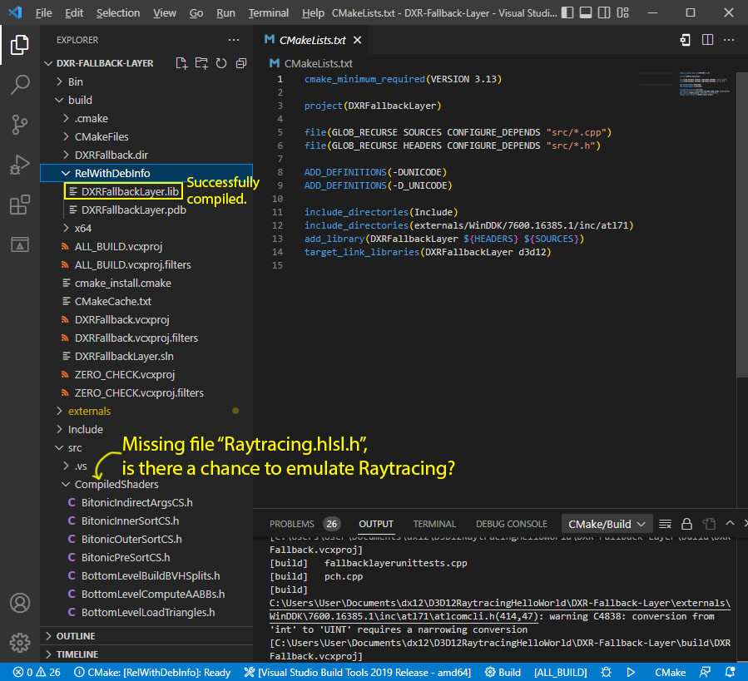Click the editor vertical scrollbar
The height and width of the screenshot is (681, 748).
click(742, 225)
